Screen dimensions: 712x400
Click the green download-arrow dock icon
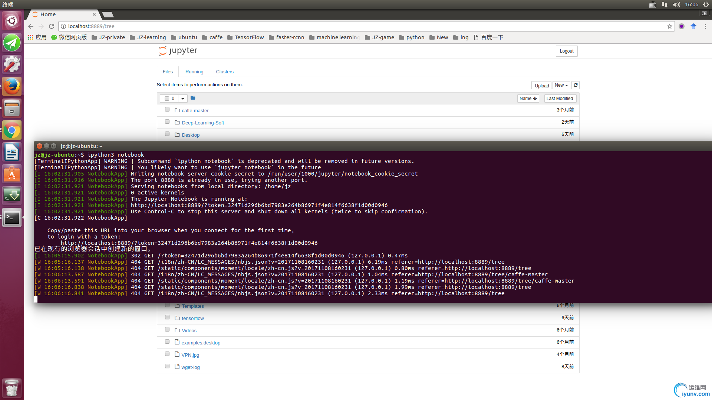(12, 196)
